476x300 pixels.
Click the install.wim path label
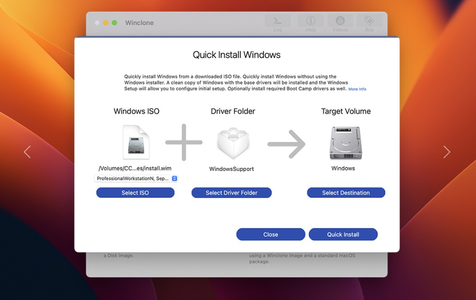pos(135,168)
